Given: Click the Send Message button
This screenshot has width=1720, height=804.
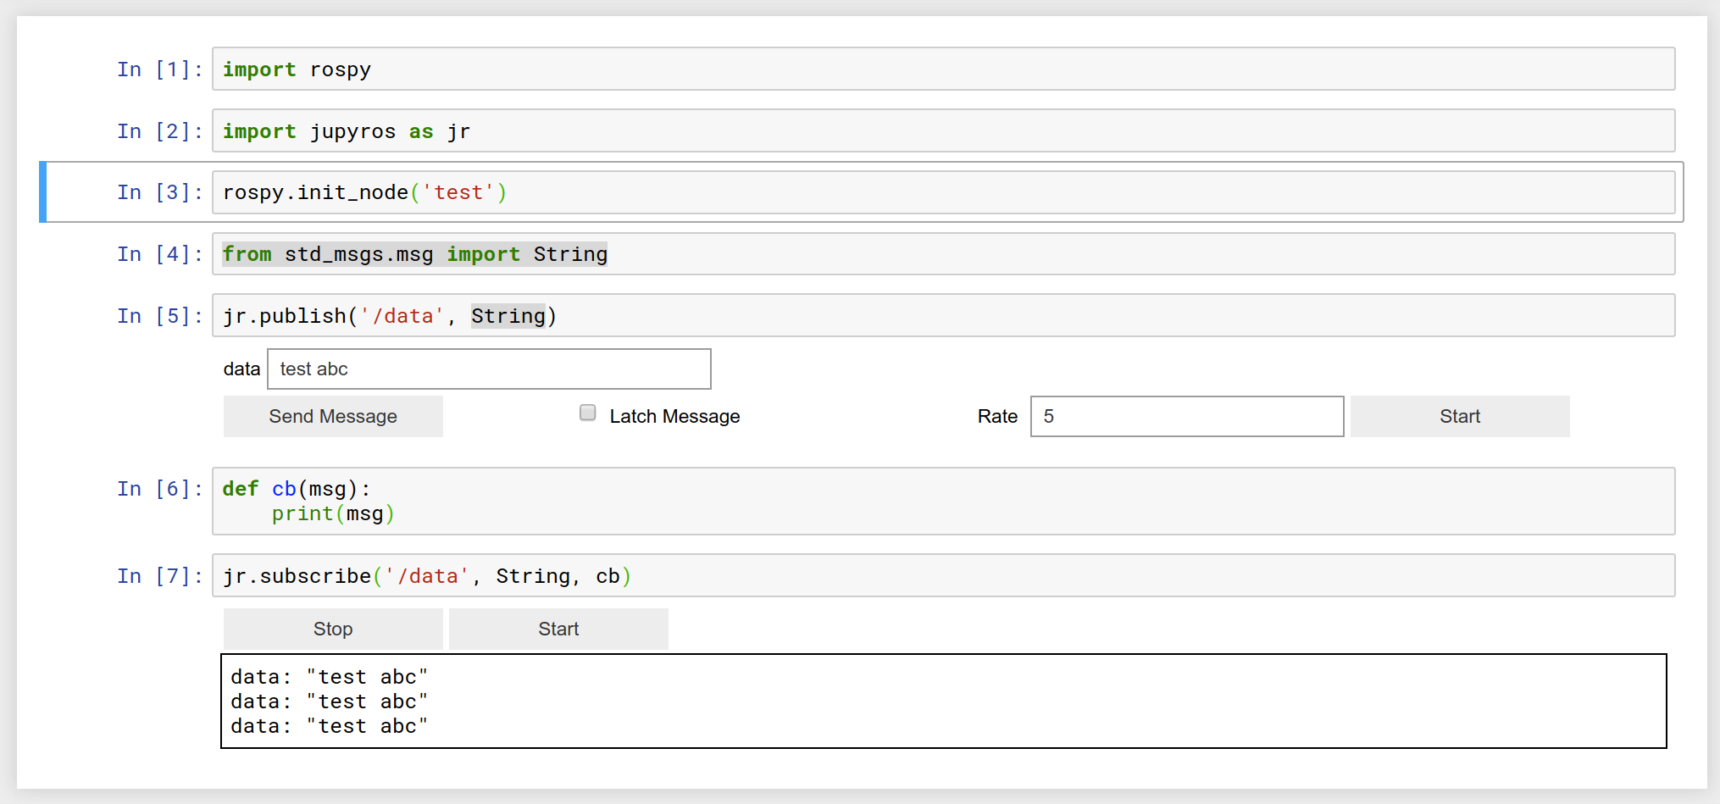Looking at the screenshot, I should [333, 416].
